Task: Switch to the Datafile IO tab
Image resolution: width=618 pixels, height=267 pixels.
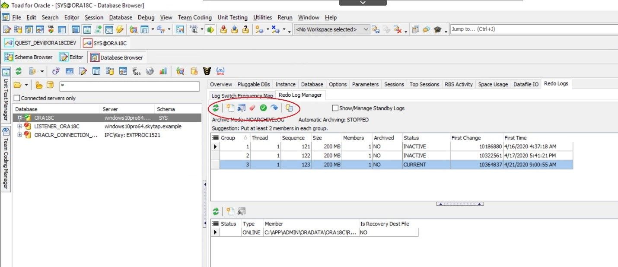Action: point(526,84)
